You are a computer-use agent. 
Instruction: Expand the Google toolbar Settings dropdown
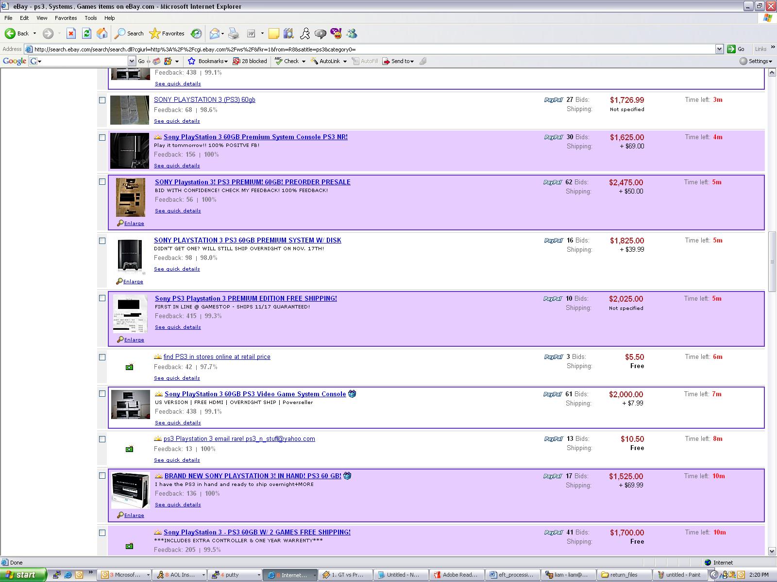(756, 61)
